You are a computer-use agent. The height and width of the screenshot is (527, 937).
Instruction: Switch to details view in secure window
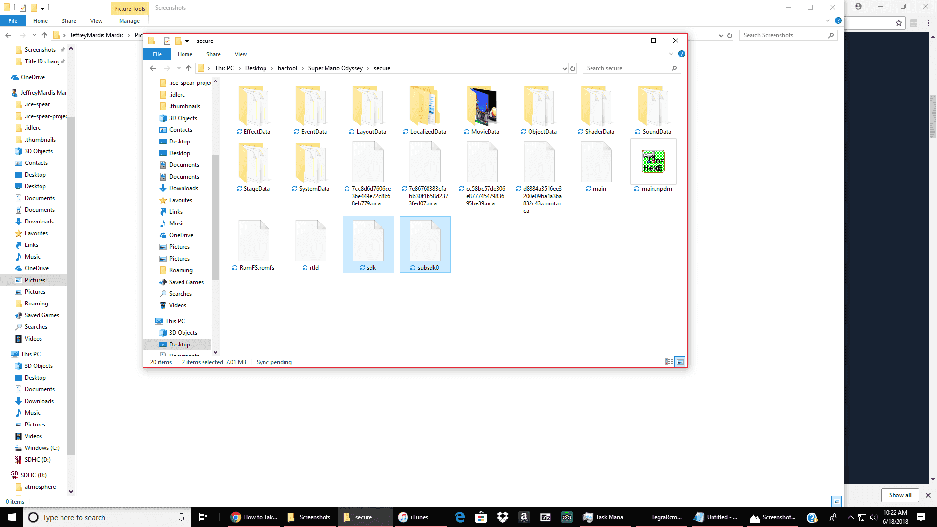669,362
